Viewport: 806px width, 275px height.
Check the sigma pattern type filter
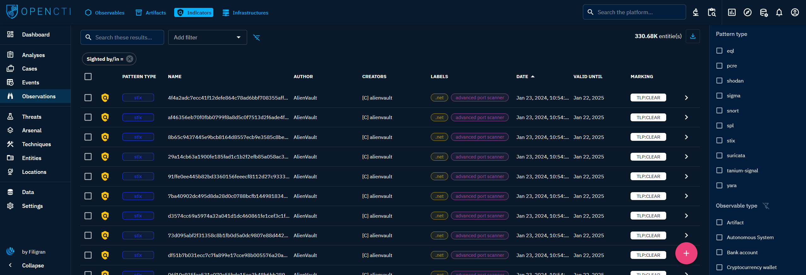719,95
